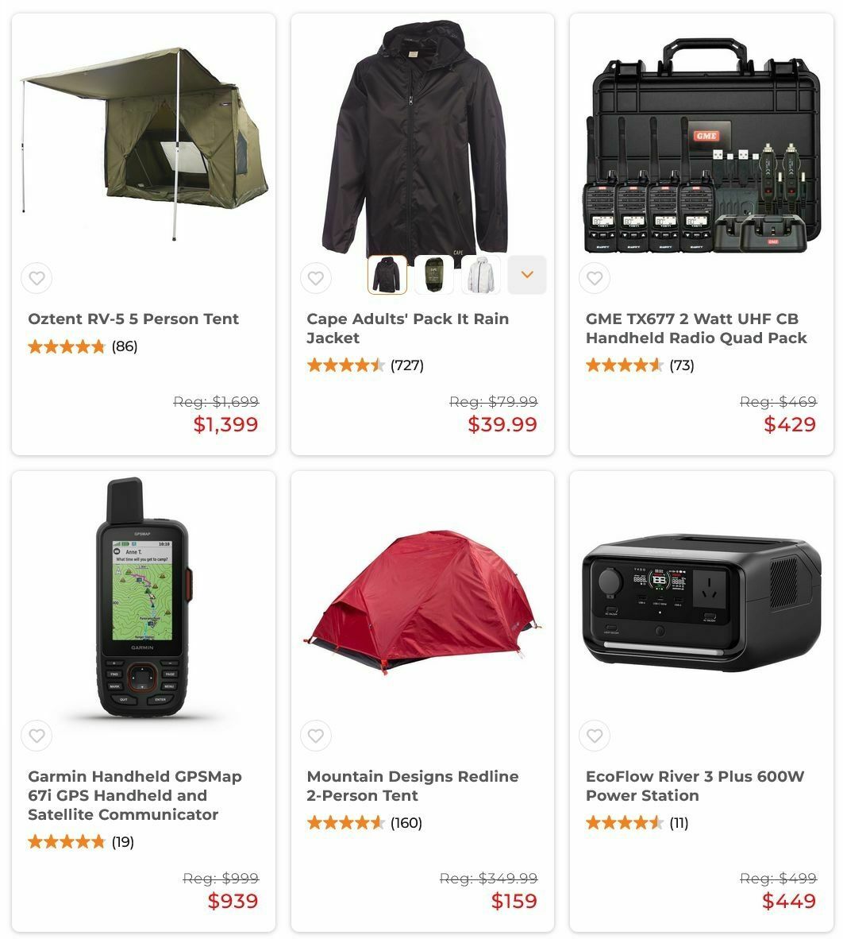Click the Garmin GPS device product image
Image resolution: width=843 pixels, height=939 pixels.
pos(144,597)
